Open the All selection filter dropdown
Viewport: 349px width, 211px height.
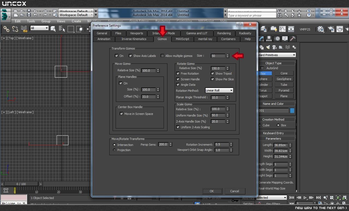tap(40, 28)
